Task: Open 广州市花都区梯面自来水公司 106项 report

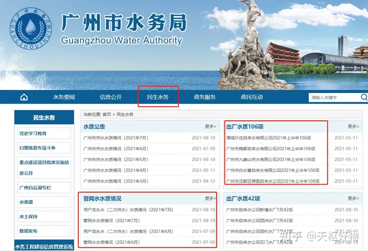Action: tap(273, 181)
